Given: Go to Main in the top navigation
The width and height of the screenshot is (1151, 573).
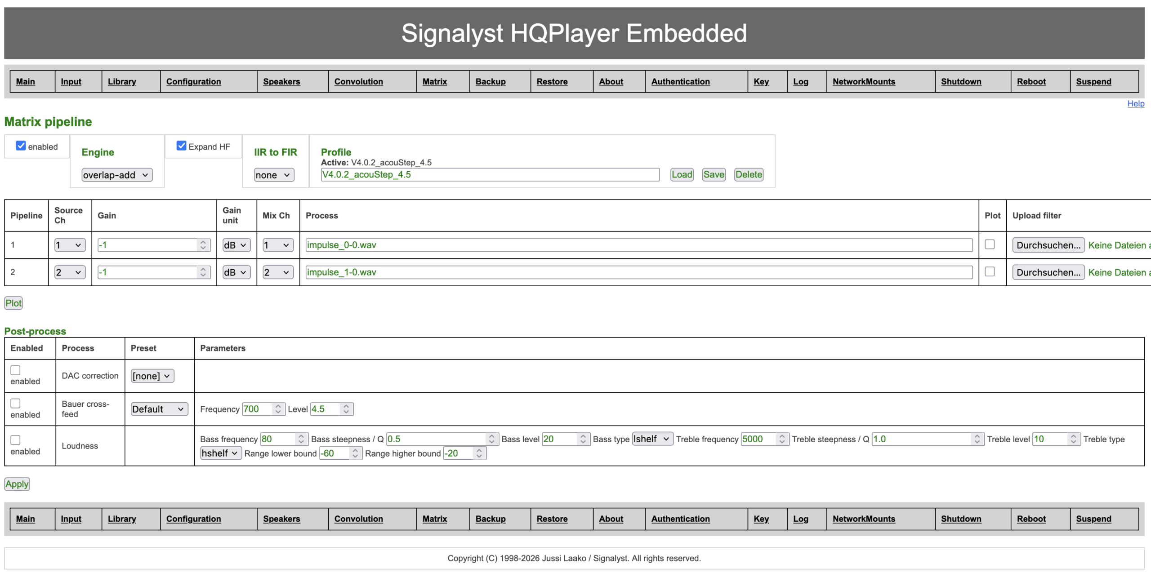Looking at the screenshot, I should 26,82.
